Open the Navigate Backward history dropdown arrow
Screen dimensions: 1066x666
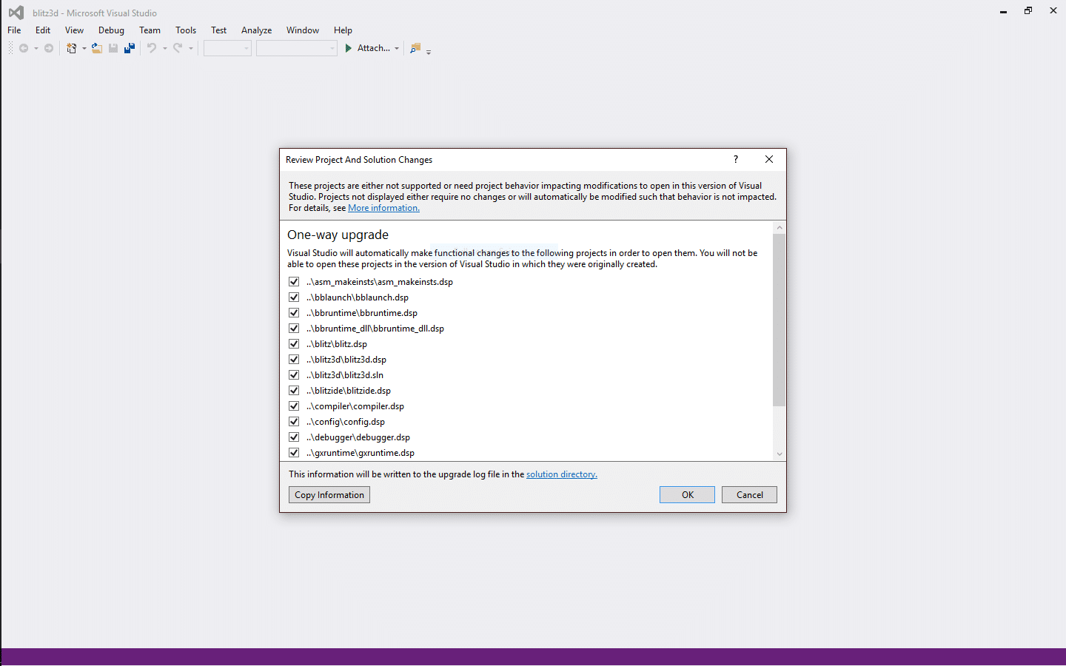36,49
